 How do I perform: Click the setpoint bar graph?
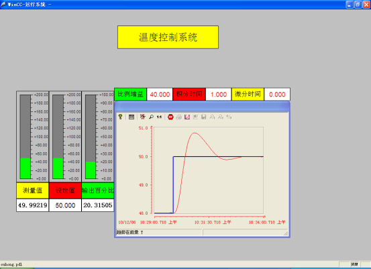[65, 136]
